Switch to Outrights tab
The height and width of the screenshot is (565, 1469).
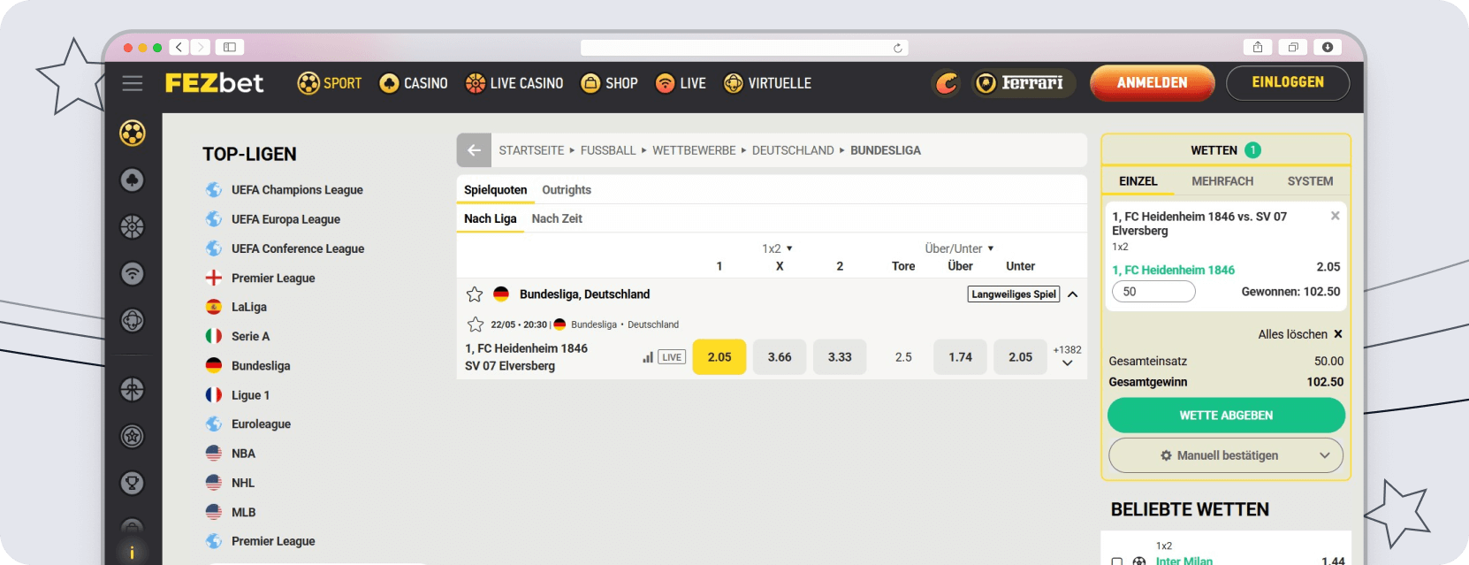[567, 190]
